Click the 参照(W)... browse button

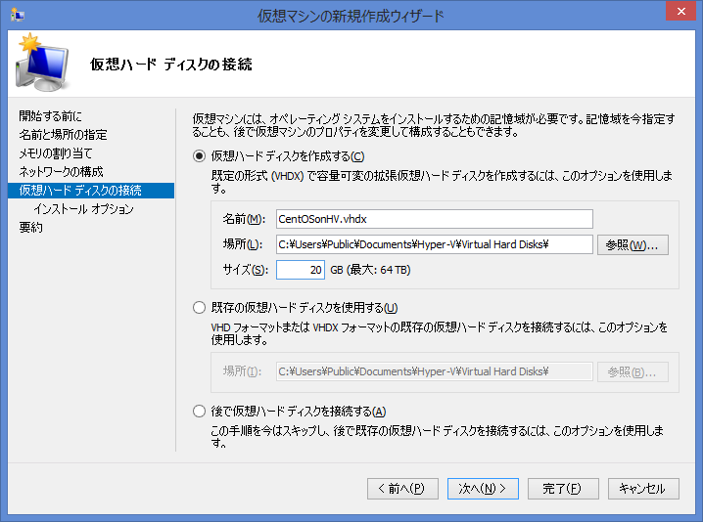633,245
